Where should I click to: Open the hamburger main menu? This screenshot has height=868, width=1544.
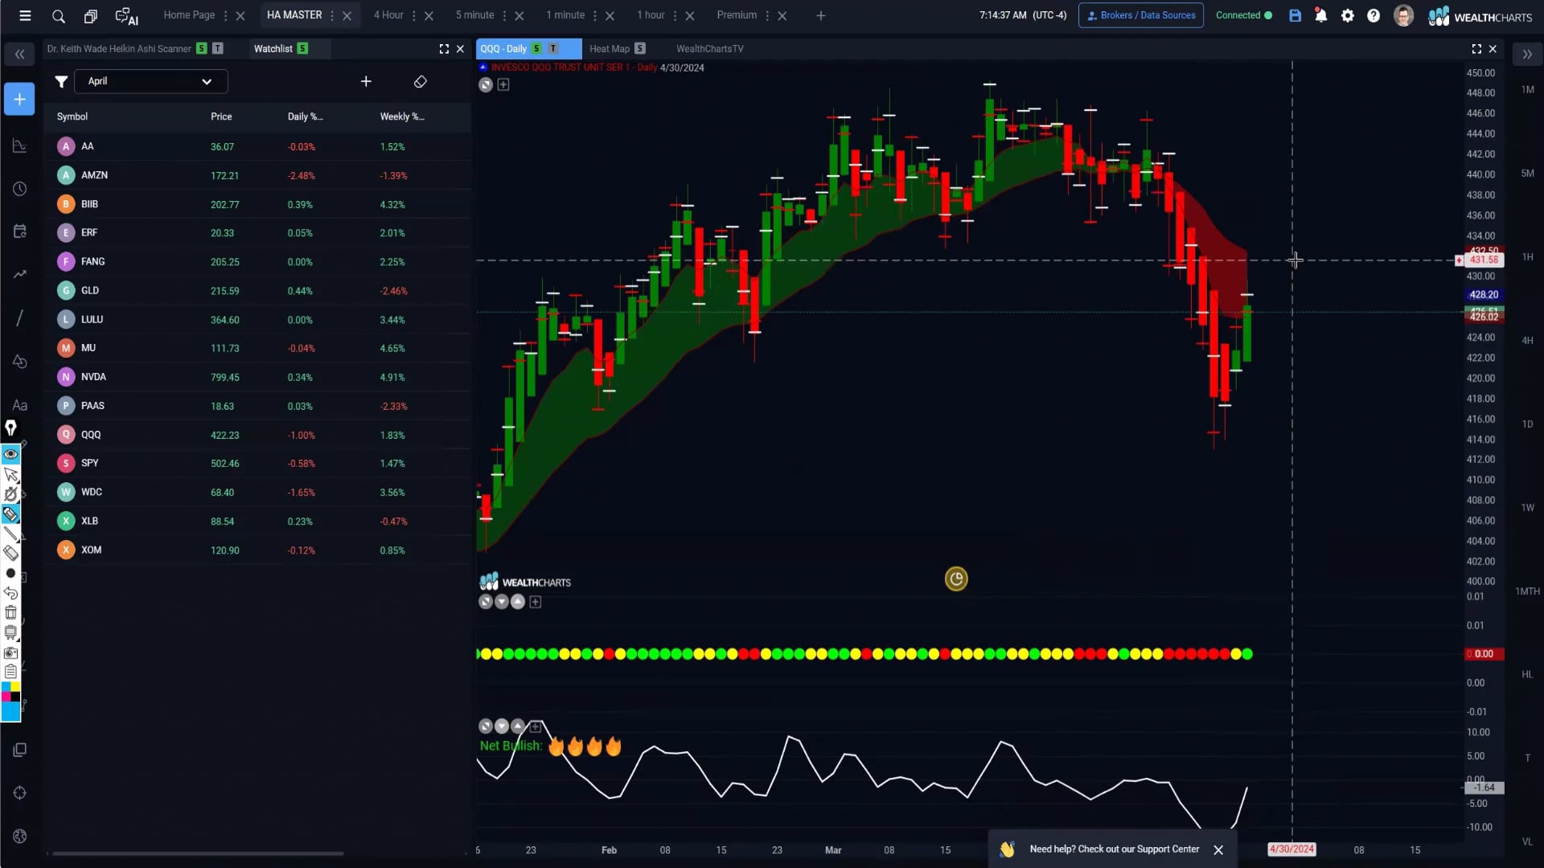[25, 15]
